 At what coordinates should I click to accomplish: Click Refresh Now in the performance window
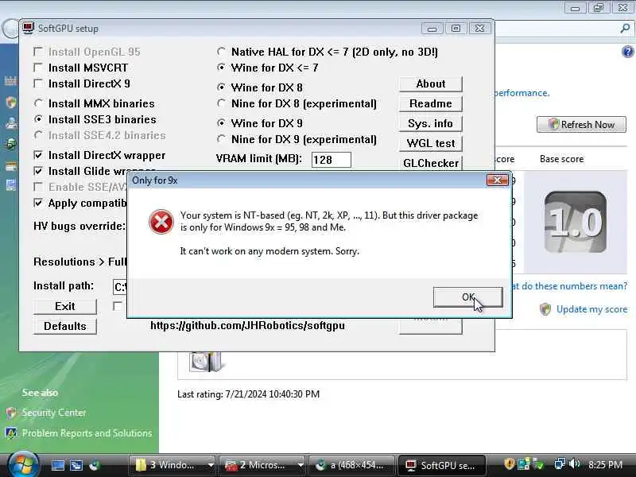click(581, 125)
